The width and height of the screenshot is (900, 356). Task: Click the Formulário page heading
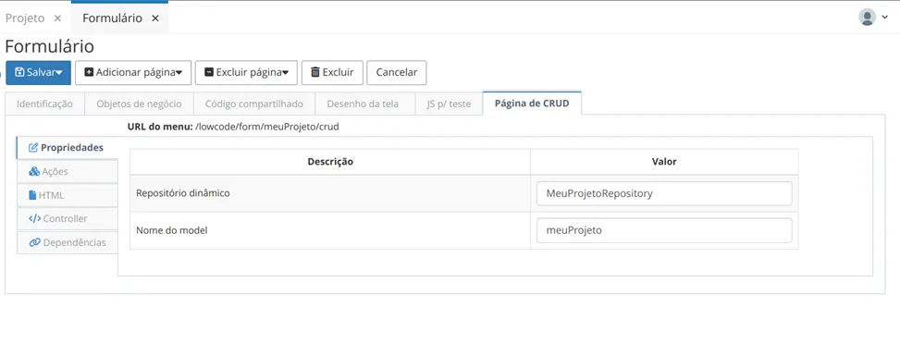click(x=49, y=46)
